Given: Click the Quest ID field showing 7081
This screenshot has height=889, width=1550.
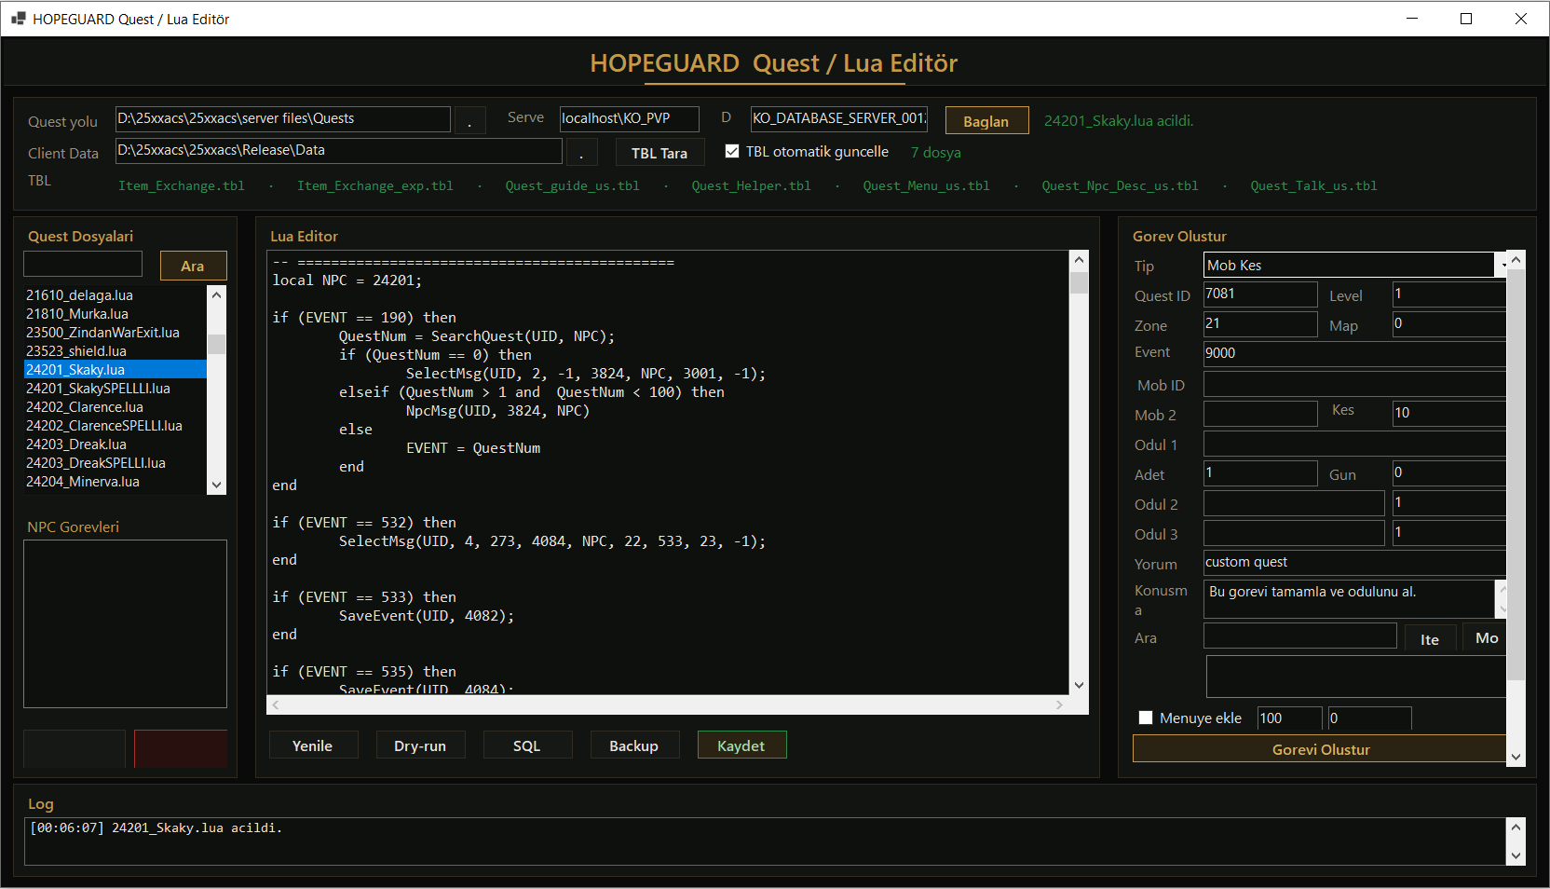Looking at the screenshot, I should (1260, 294).
